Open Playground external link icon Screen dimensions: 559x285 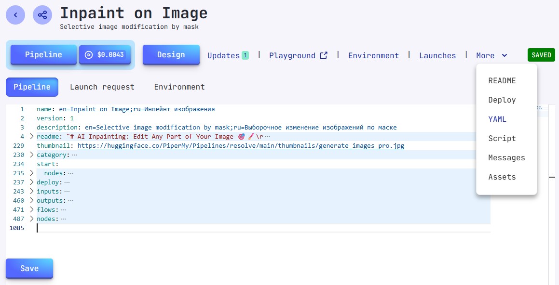[324, 55]
